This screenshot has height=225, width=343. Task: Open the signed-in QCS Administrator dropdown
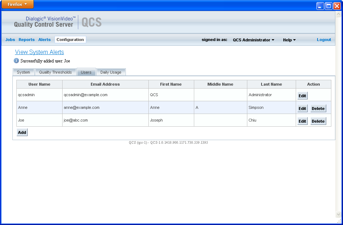253,40
